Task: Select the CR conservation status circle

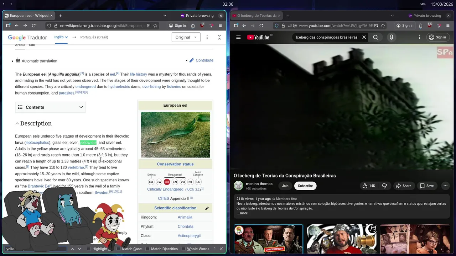Action: [x=167, y=182]
